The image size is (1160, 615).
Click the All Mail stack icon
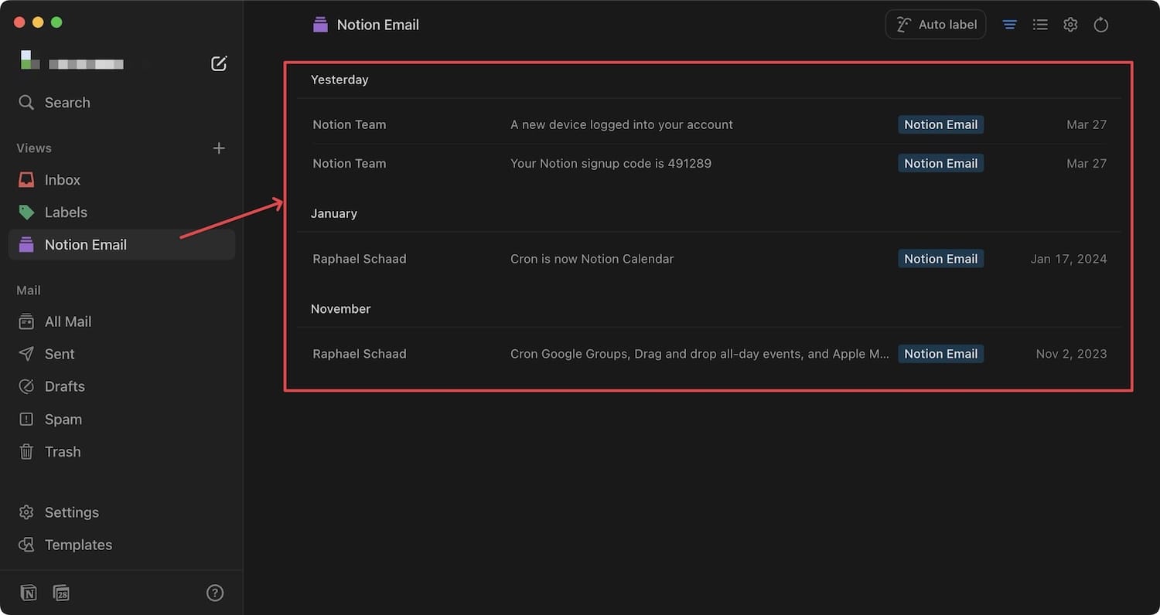tap(26, 322)
